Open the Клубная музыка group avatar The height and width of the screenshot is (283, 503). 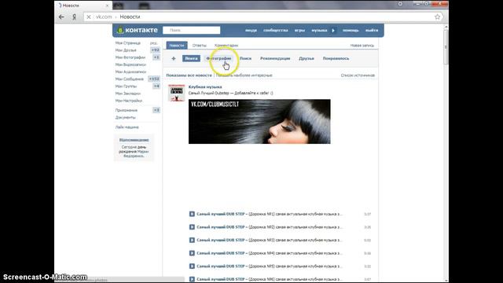(176, 93)
